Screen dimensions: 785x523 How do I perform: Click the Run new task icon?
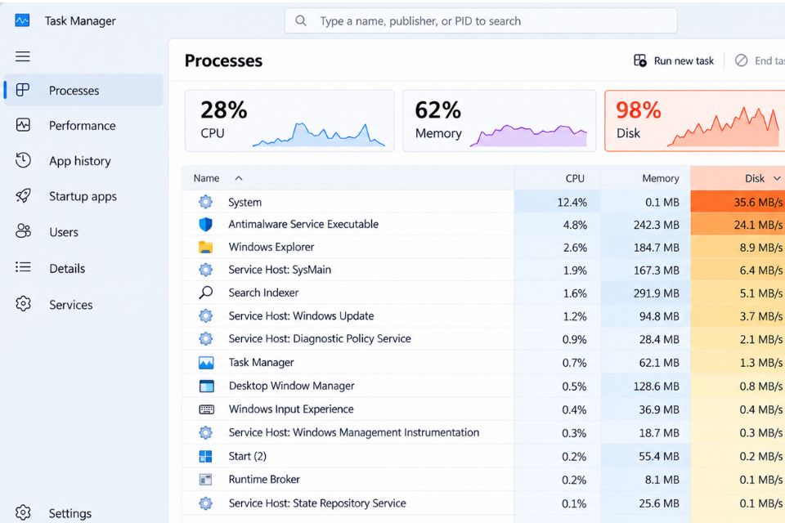pyautogui.click(x=640, y=60)
